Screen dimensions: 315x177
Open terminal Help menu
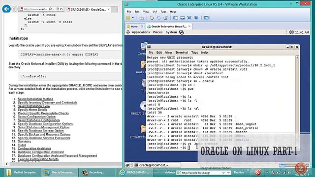point(204,53)
